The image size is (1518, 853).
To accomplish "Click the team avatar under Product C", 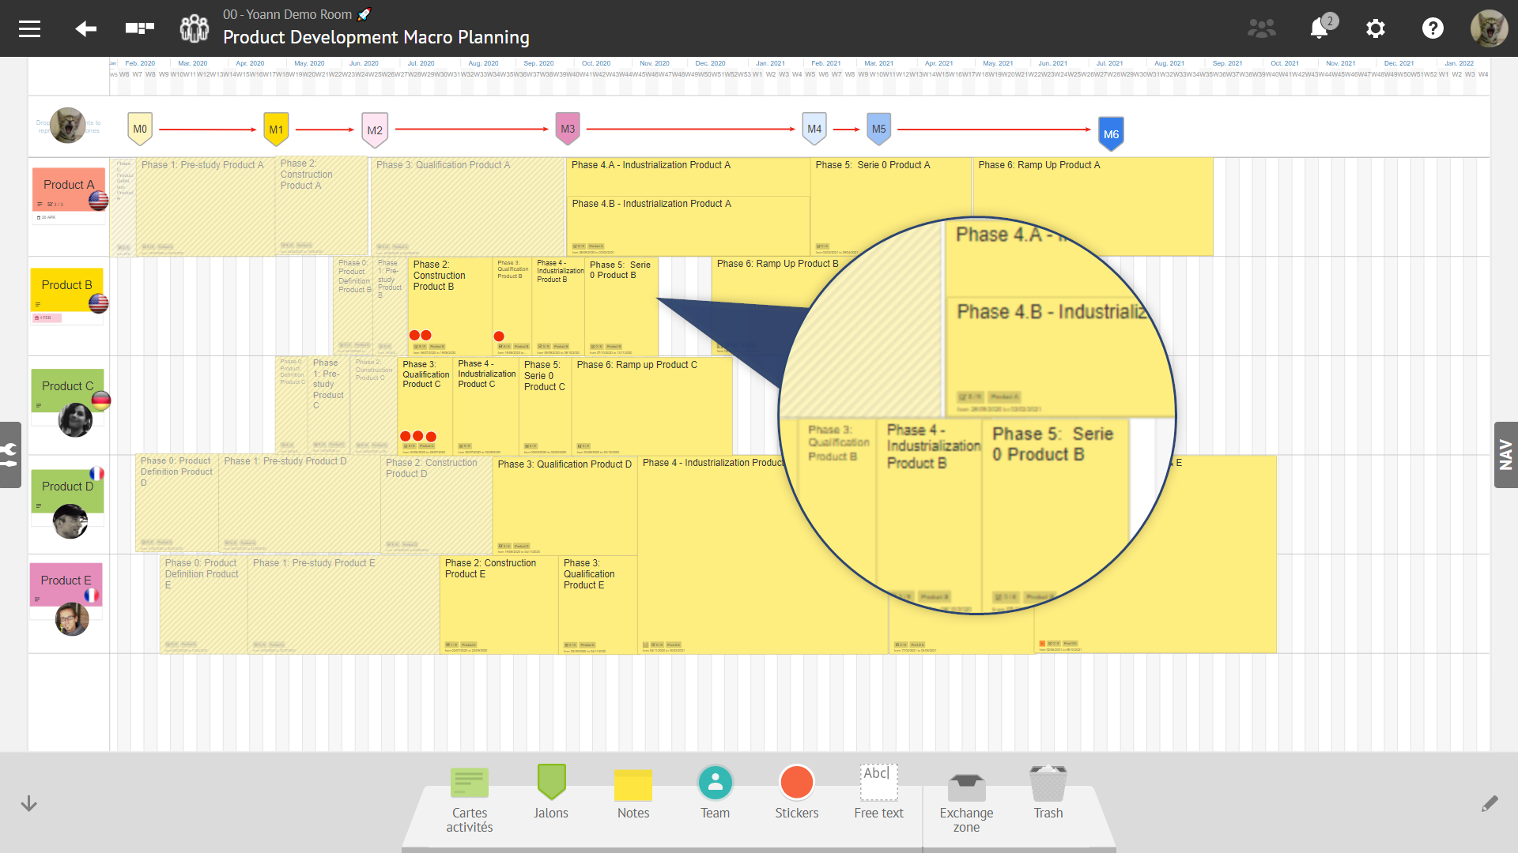I will coord(75,420).
